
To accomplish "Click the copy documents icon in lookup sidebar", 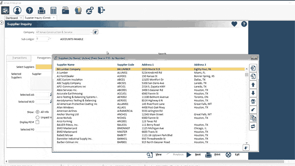I will [253, 118].
